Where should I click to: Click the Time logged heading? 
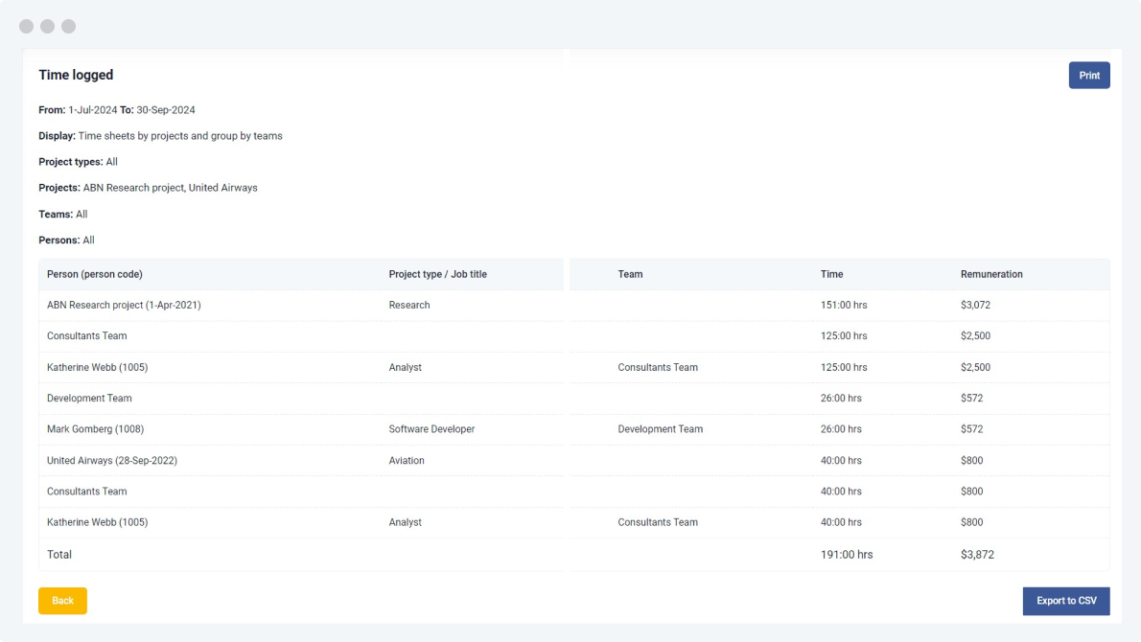point(75,75)
